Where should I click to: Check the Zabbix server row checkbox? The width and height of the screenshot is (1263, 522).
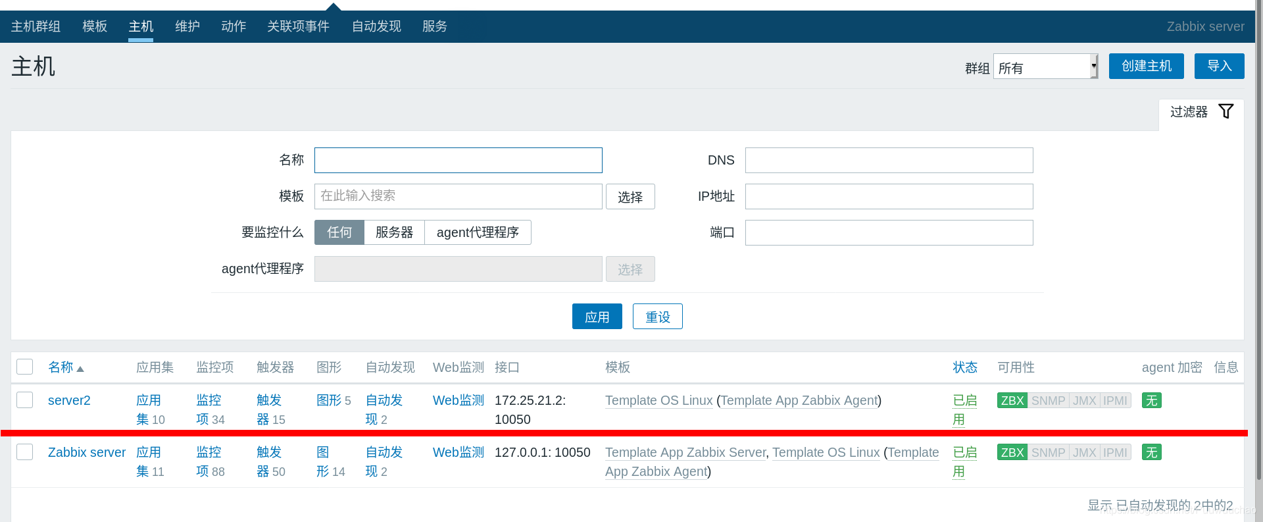coord(25,452)
